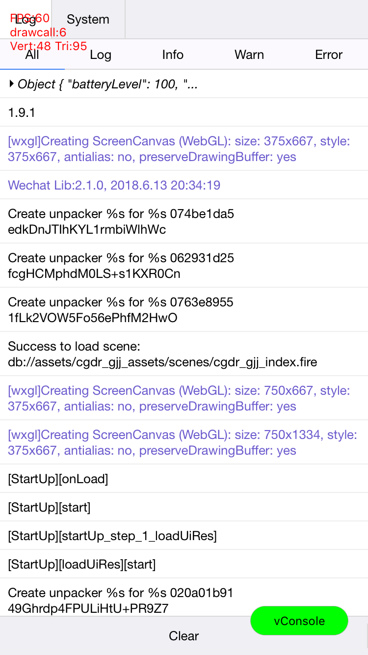The image size is (368, 655).
Task: Filter by Log level
Action: click(x=101, y=55)
